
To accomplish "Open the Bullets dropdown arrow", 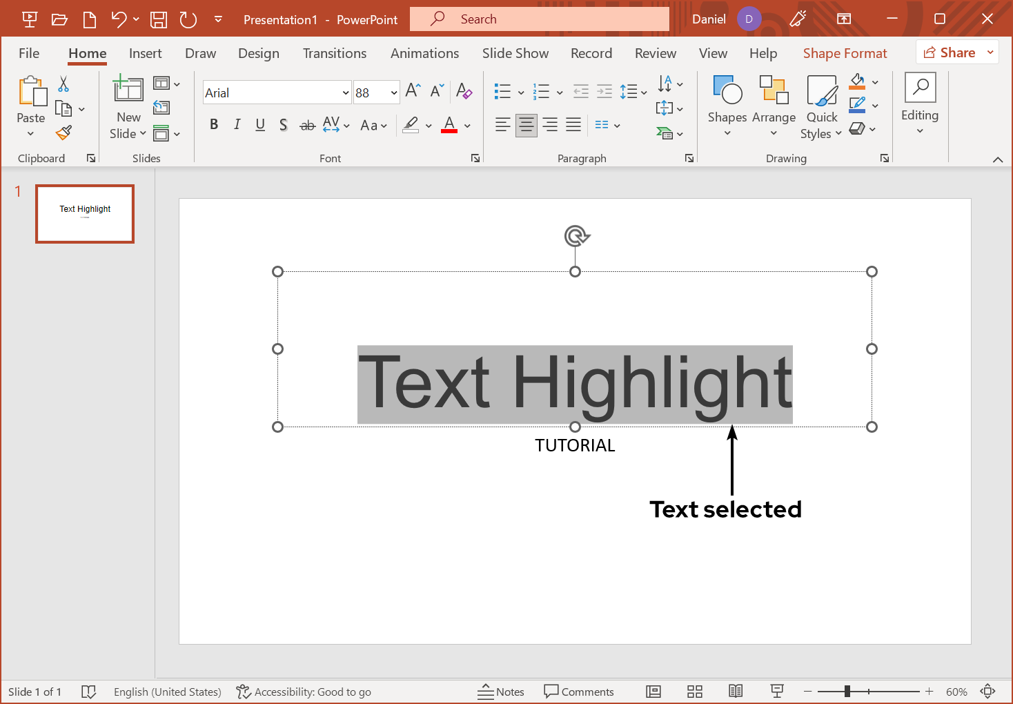I will click(x=520, y=90).
